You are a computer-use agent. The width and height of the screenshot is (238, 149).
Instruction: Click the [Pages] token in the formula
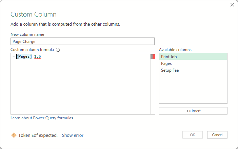coord(24,56)
